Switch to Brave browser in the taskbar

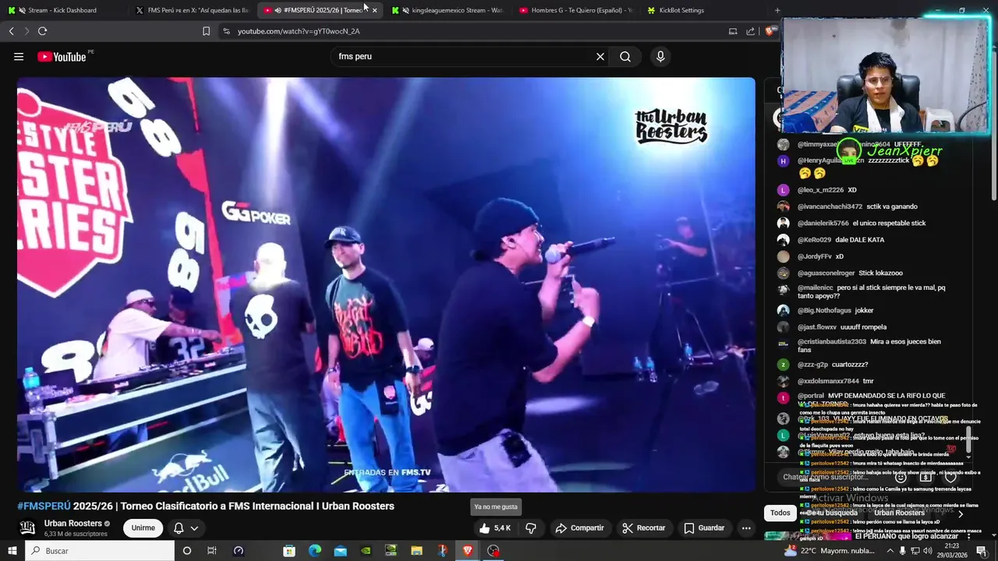tap(468, 551)
